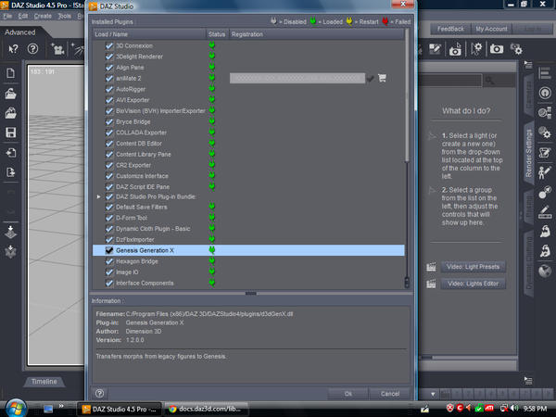The width and height of the screenshot is (556, 417).
Task: Click the globe icon in right sidebar
Action: 545,271
